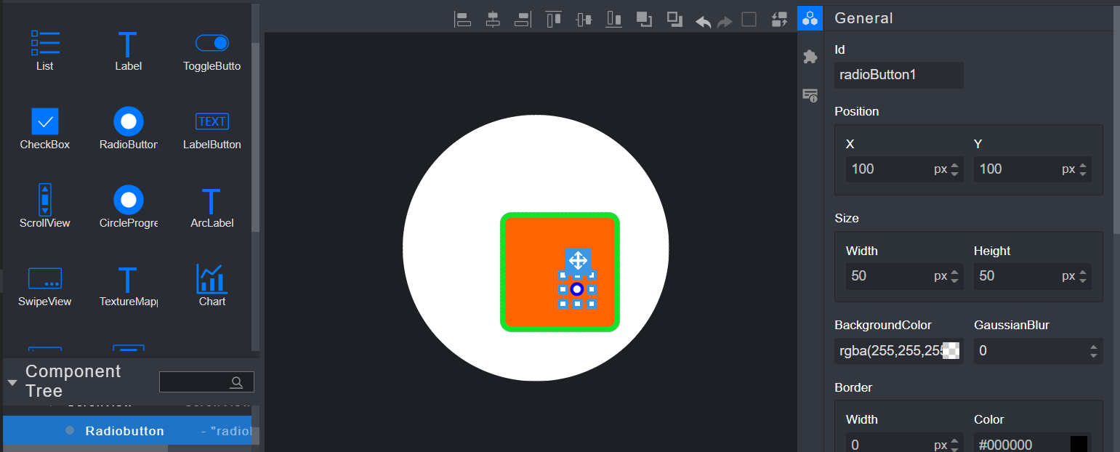Center selected components horizontally

(493, 20)
